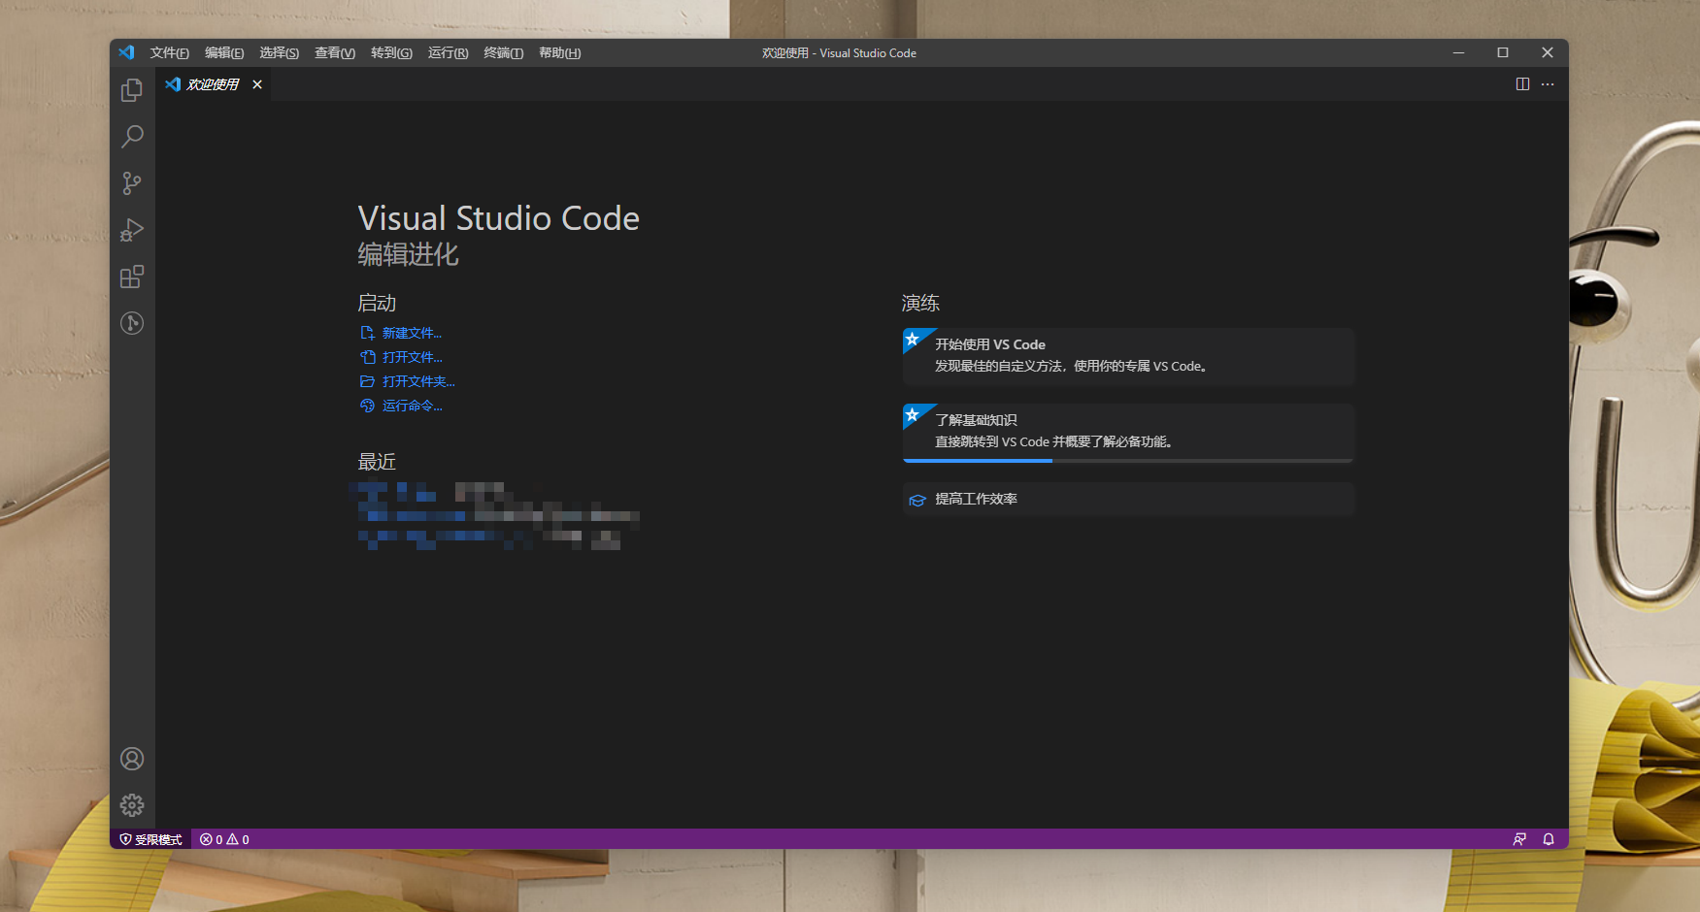The height and width of the screenshot is (912, 1700).
Task: Split the editor to the right
Action: pos(1522,84)
